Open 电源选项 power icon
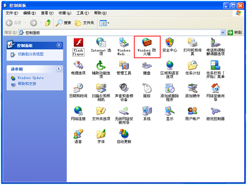 click(x=78, y=68)
